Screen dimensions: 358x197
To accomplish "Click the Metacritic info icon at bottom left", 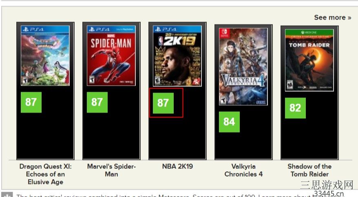I will pos(7,195).
